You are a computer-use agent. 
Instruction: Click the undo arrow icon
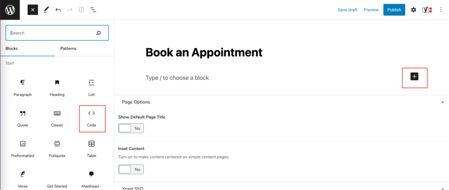click(58, 10)
